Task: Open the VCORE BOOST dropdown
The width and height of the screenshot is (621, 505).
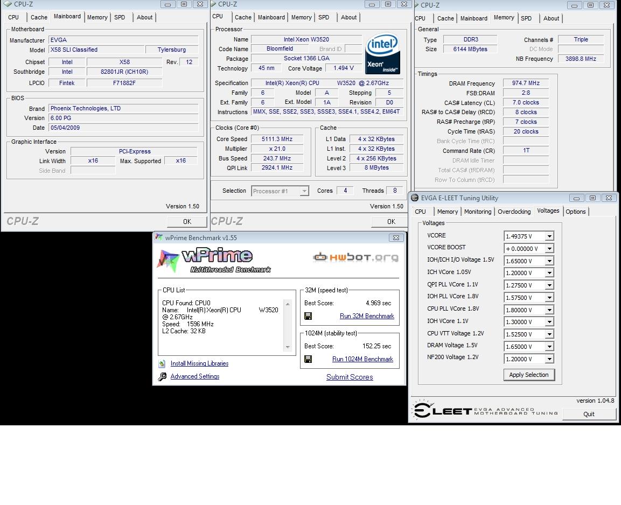Action: (x=549, y=249)
